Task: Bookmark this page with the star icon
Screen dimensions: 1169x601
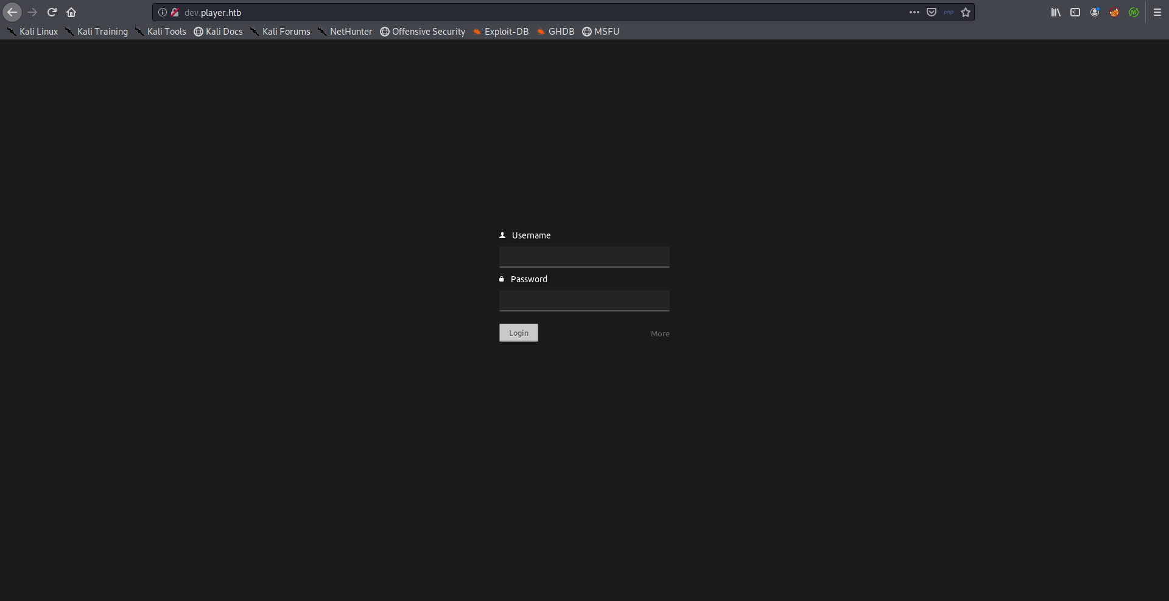Action: pyautogui.click(x=966, y=12)
